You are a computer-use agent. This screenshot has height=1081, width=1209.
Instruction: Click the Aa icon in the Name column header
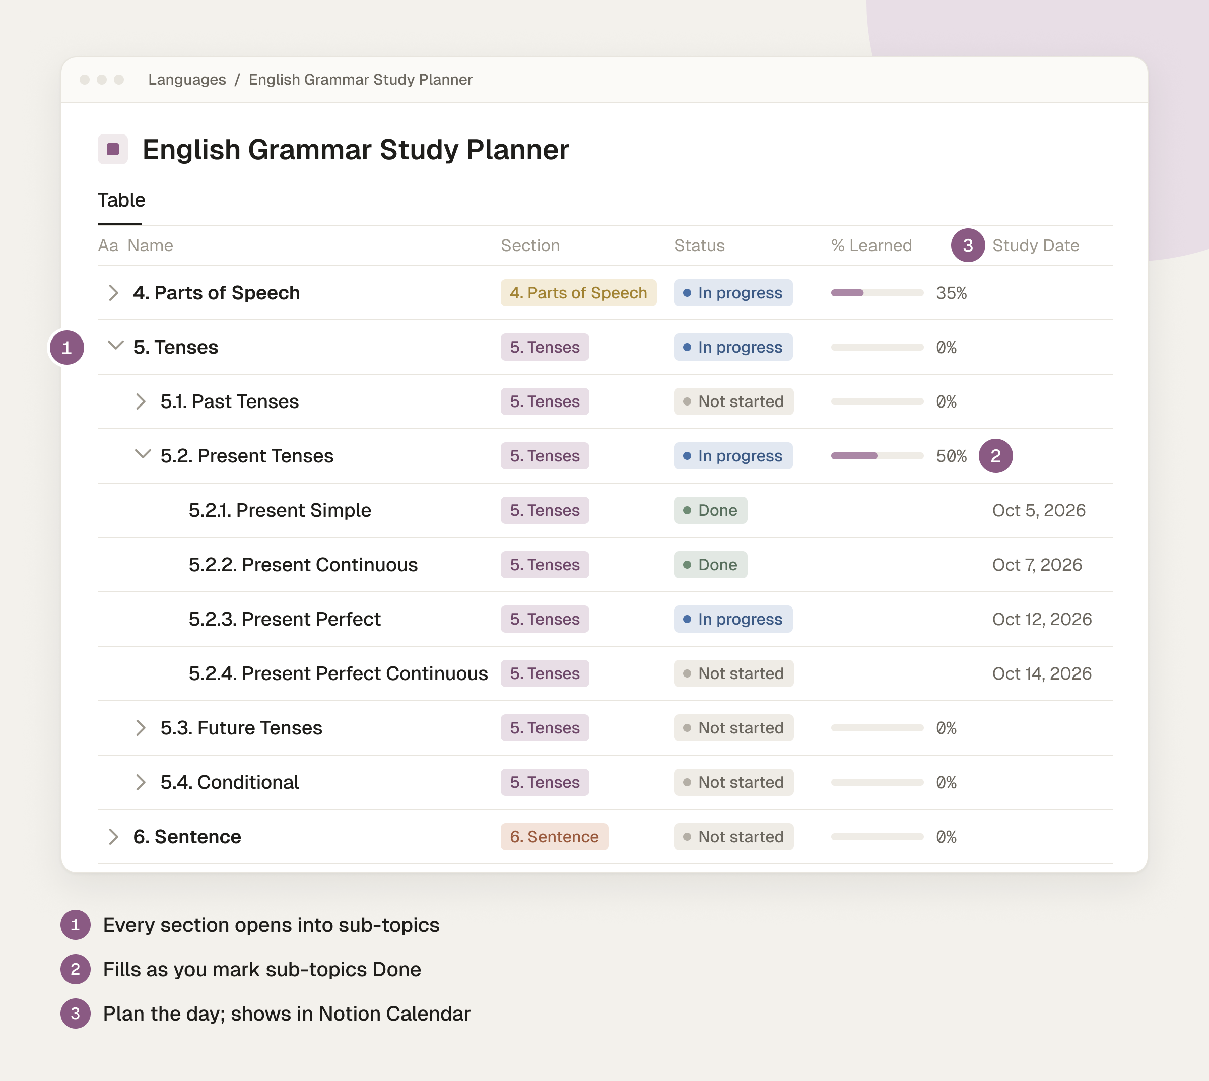click(x=108, y=245)
